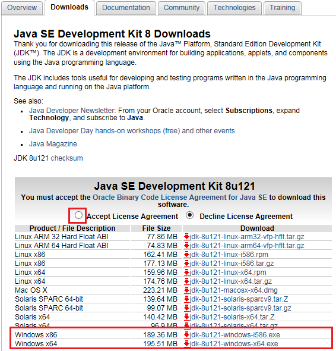Go to the Community tab
This screenshot has height=351, width=336.
pyautogui.click(x=182, y=8)
